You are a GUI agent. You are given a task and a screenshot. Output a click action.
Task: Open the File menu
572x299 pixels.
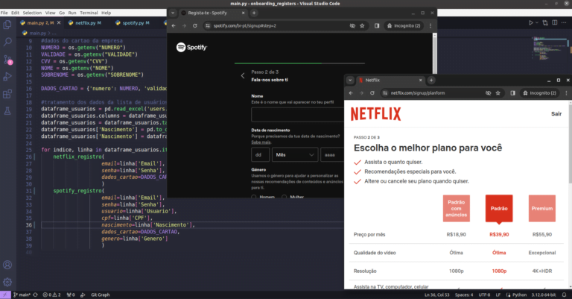pos(4,13)
